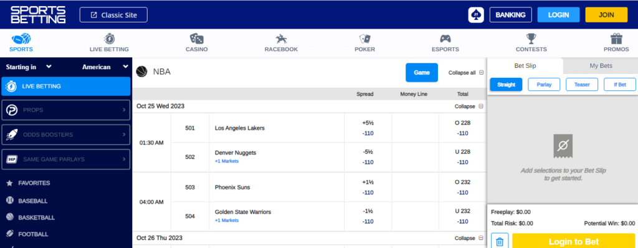Expand the Same Game Parlays chevron
This screenshot has width=638, height=248.
tap(124, 160)
